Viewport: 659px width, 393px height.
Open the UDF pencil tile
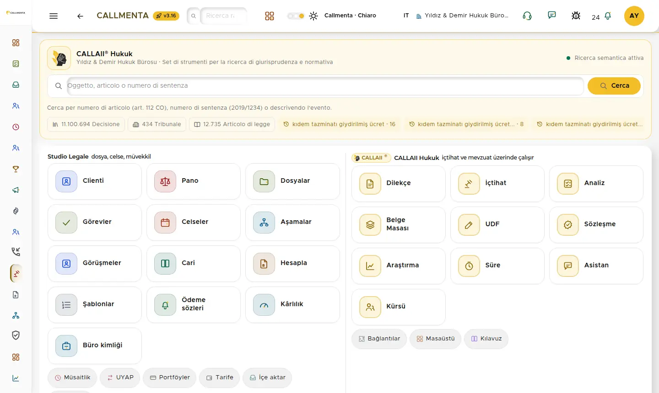tap(497, 224)
